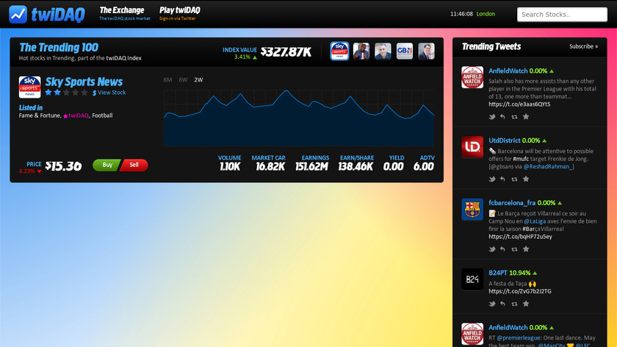
Task: Open #BarçaVillarreal hashtag link
Action: pos(543,229)
